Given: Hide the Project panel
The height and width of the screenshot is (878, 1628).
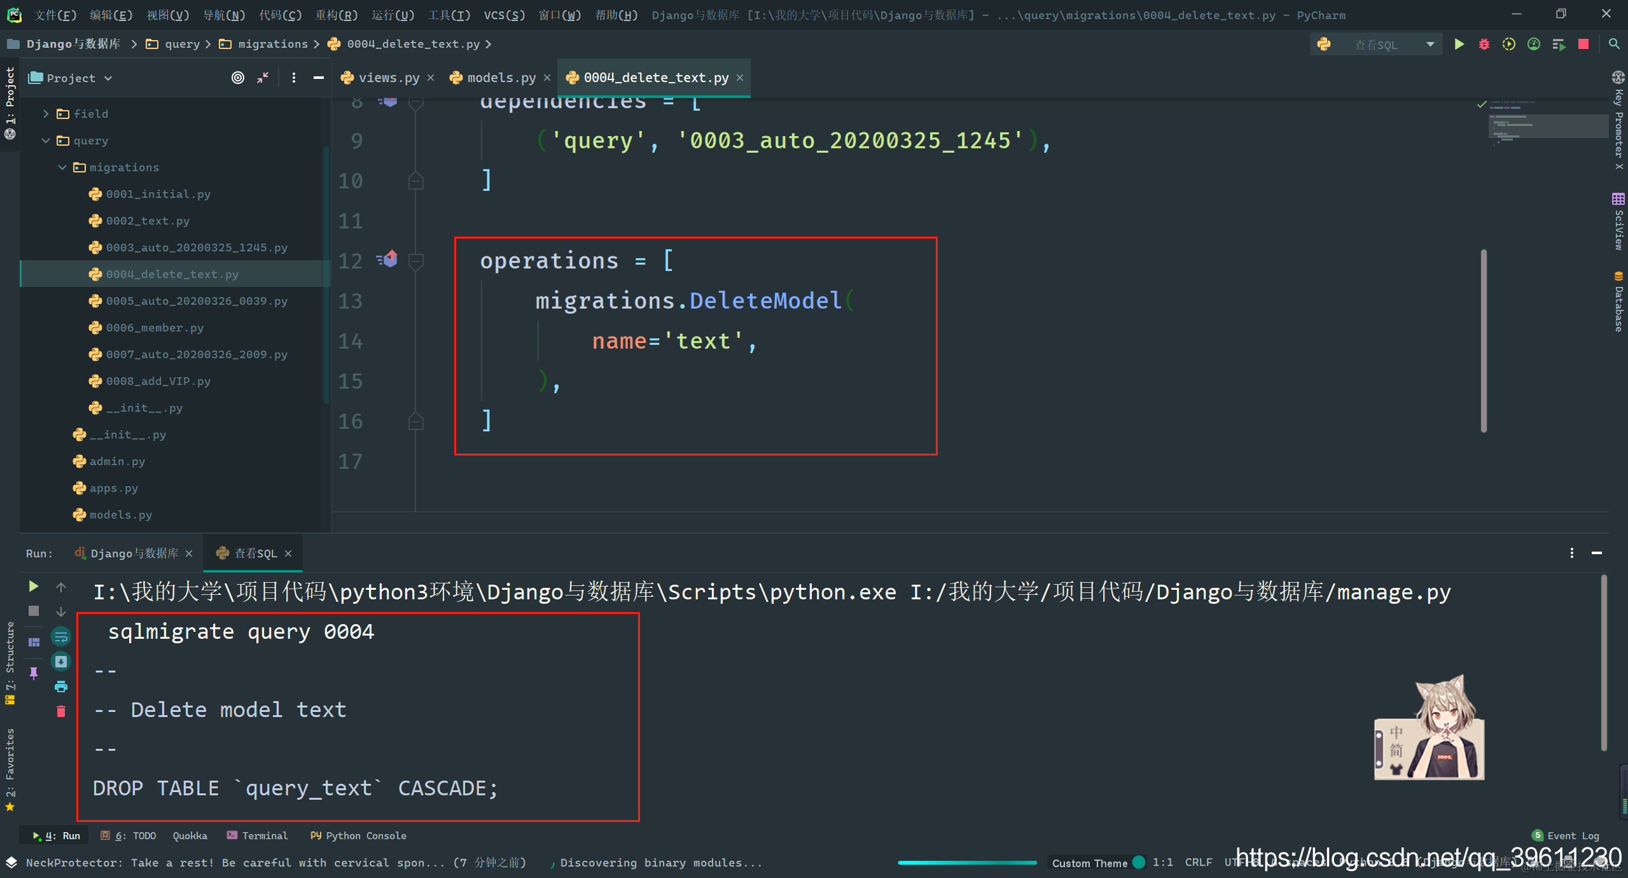Looking at the screenshot, I should pyautogui.click(x=319, y=78).
